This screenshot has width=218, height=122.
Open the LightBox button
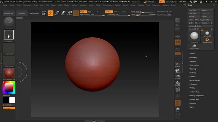(x=21, y=13)
